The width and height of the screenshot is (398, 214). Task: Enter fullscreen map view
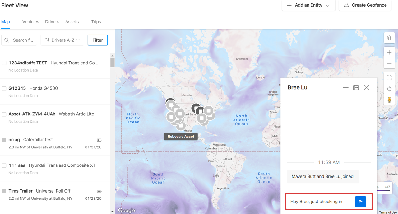point(389,78)
